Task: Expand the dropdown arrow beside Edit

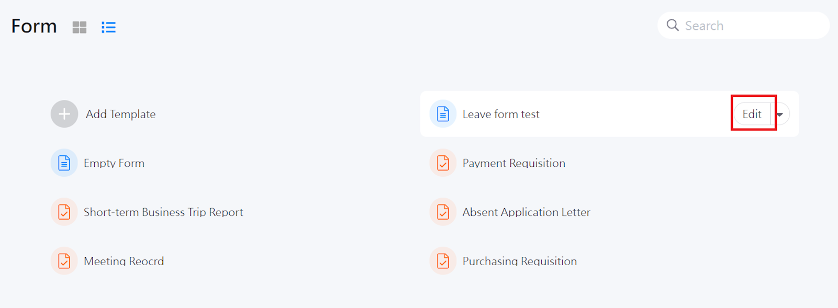Action: pos(780,115)
